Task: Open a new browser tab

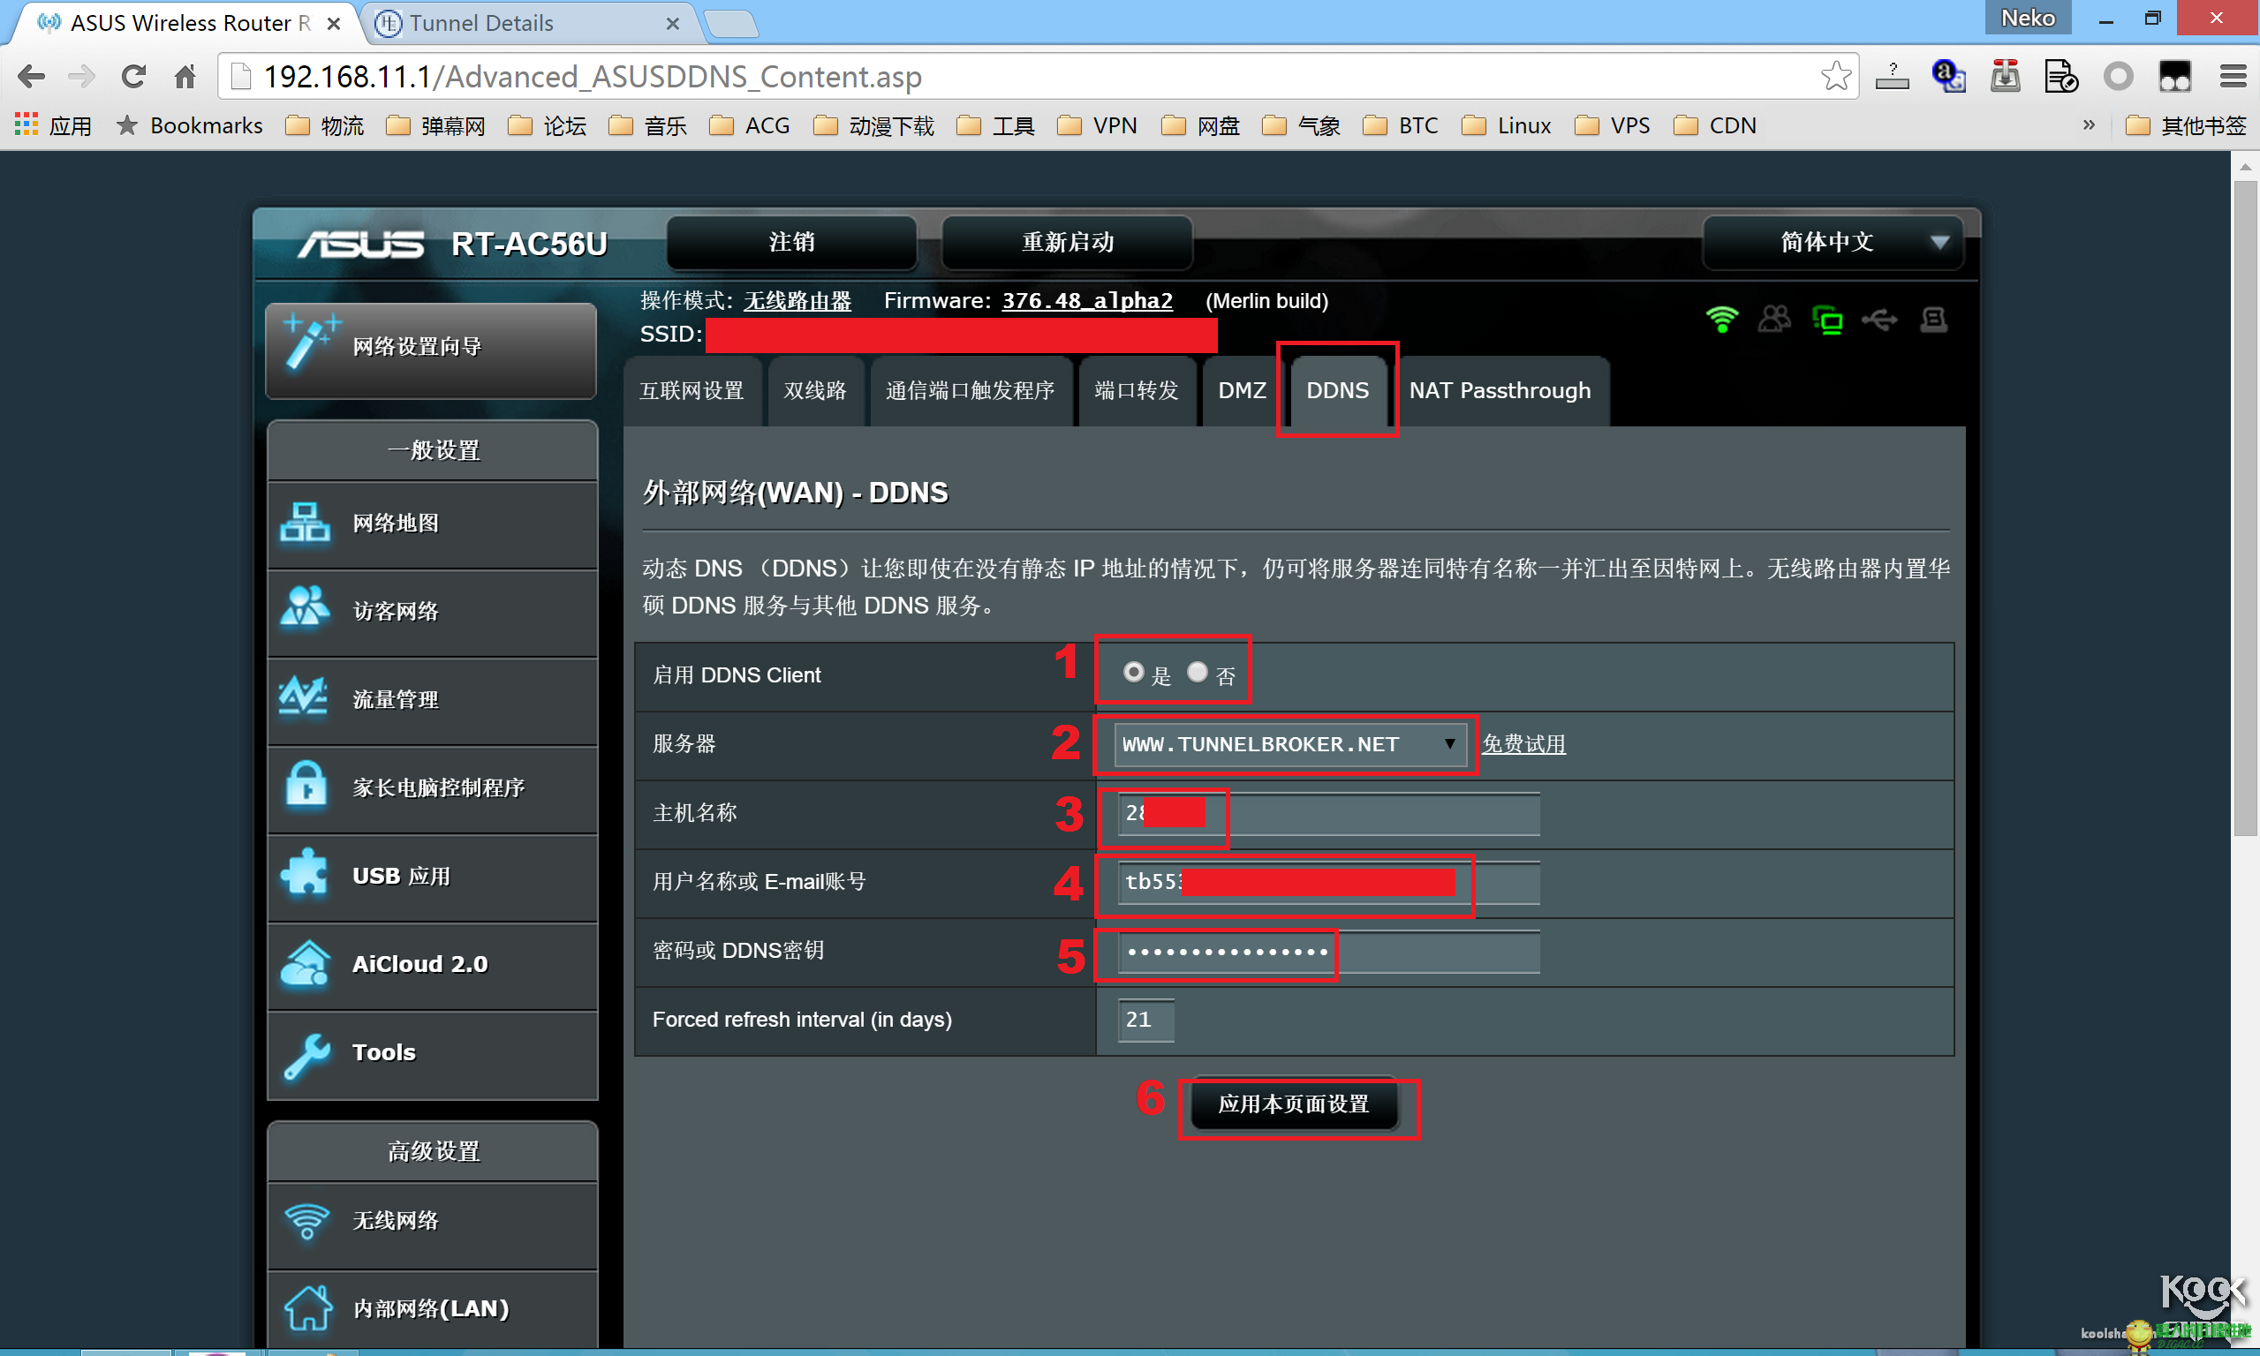Action: [x=731, y=24]
